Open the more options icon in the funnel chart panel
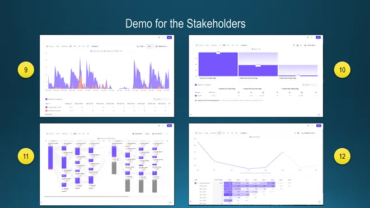Viewport: 370px width, 208px height. 312,37
